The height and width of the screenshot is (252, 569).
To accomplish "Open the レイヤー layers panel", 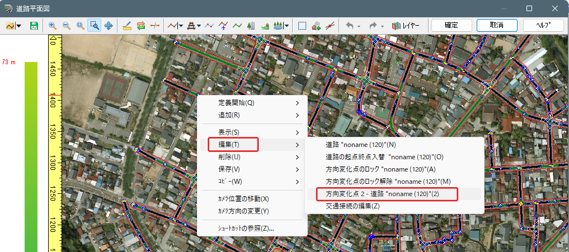I will (406, 26).
